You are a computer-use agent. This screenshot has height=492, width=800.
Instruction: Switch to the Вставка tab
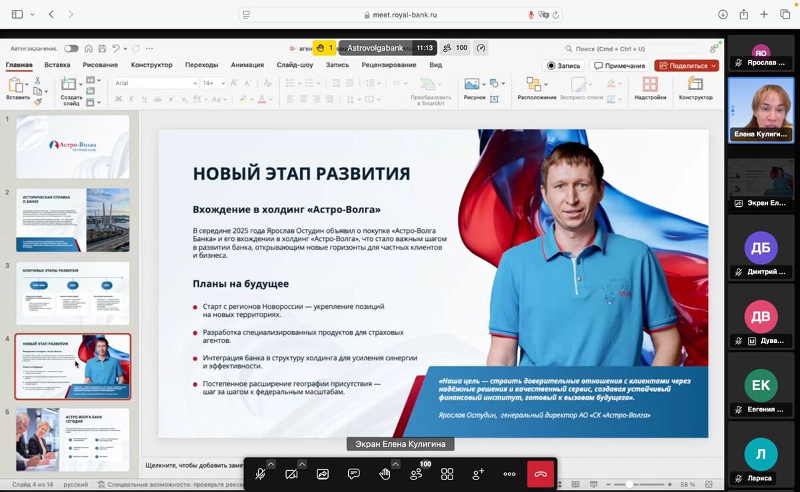click(x=57, y=65)
